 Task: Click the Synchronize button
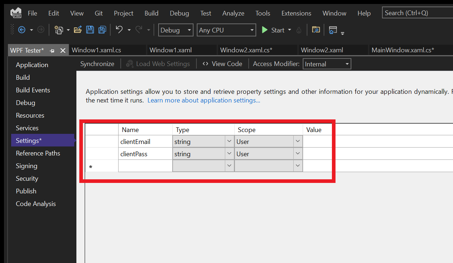click(x=97, y=63)
